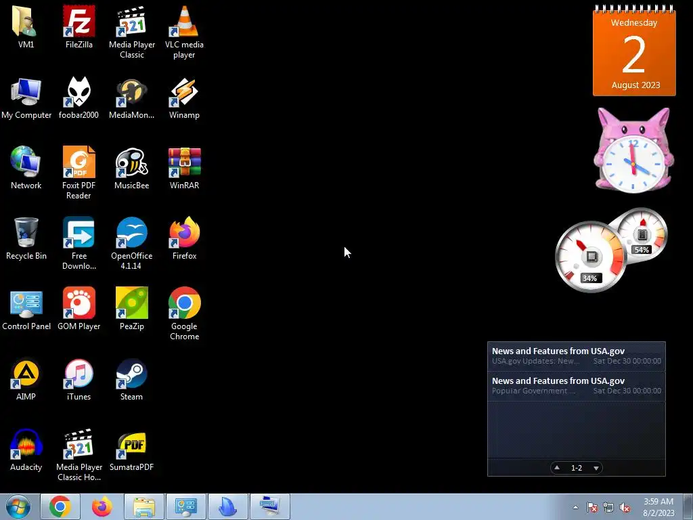Open the Windows Start menu orb

pos(18,506)
